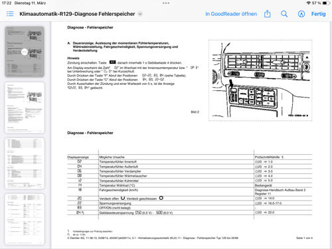Screen dimensions: 332x249
Task: Tap the table row Temperaturfühler Wärmetauscher
Action: coord(190,176)
